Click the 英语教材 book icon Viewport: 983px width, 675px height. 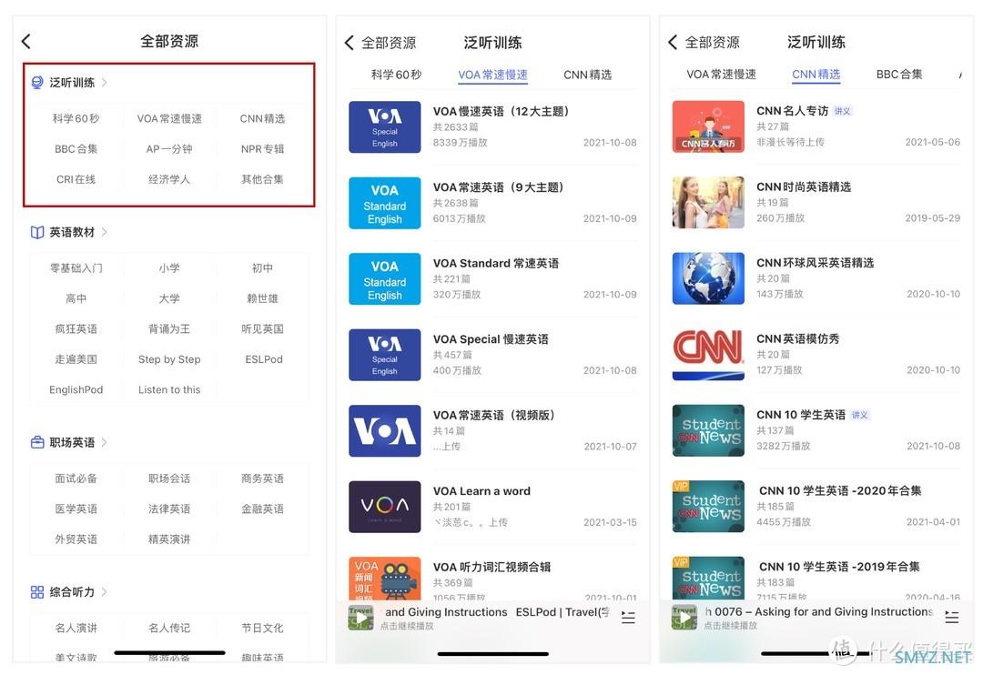pyautogui.click(x=37, y=233)
